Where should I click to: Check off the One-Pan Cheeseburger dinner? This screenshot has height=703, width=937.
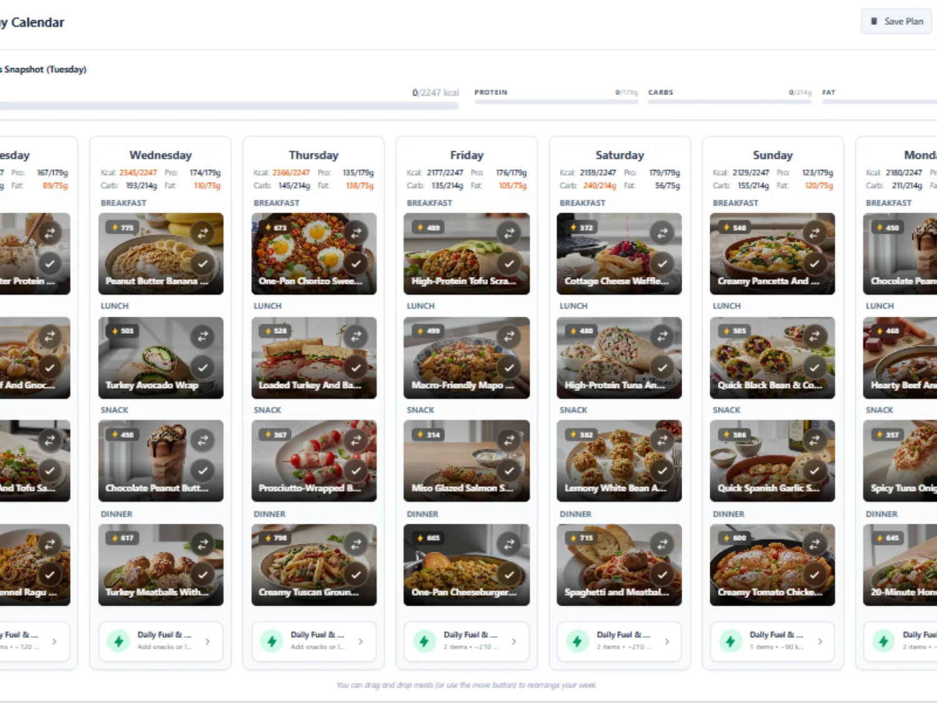point(509,574)
